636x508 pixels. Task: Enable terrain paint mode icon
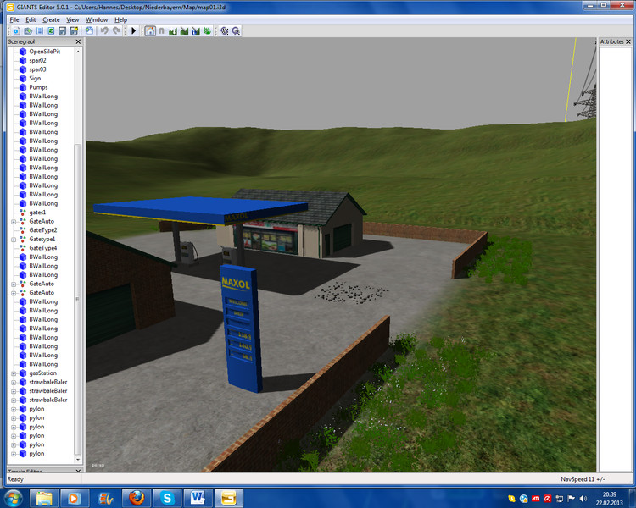(x=184, y=30)
